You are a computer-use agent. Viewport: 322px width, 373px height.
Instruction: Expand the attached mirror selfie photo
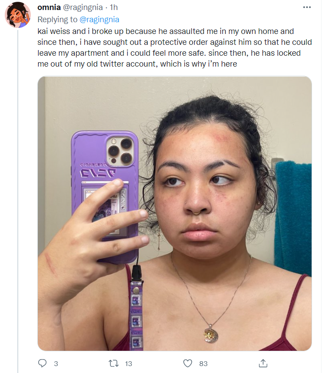(x=175, y=213)
